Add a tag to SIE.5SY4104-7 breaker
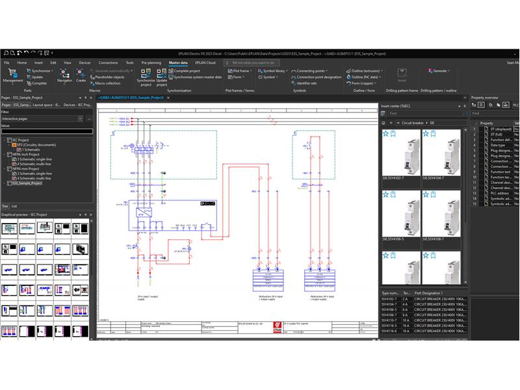520x390 pixels. click(433, 134)
